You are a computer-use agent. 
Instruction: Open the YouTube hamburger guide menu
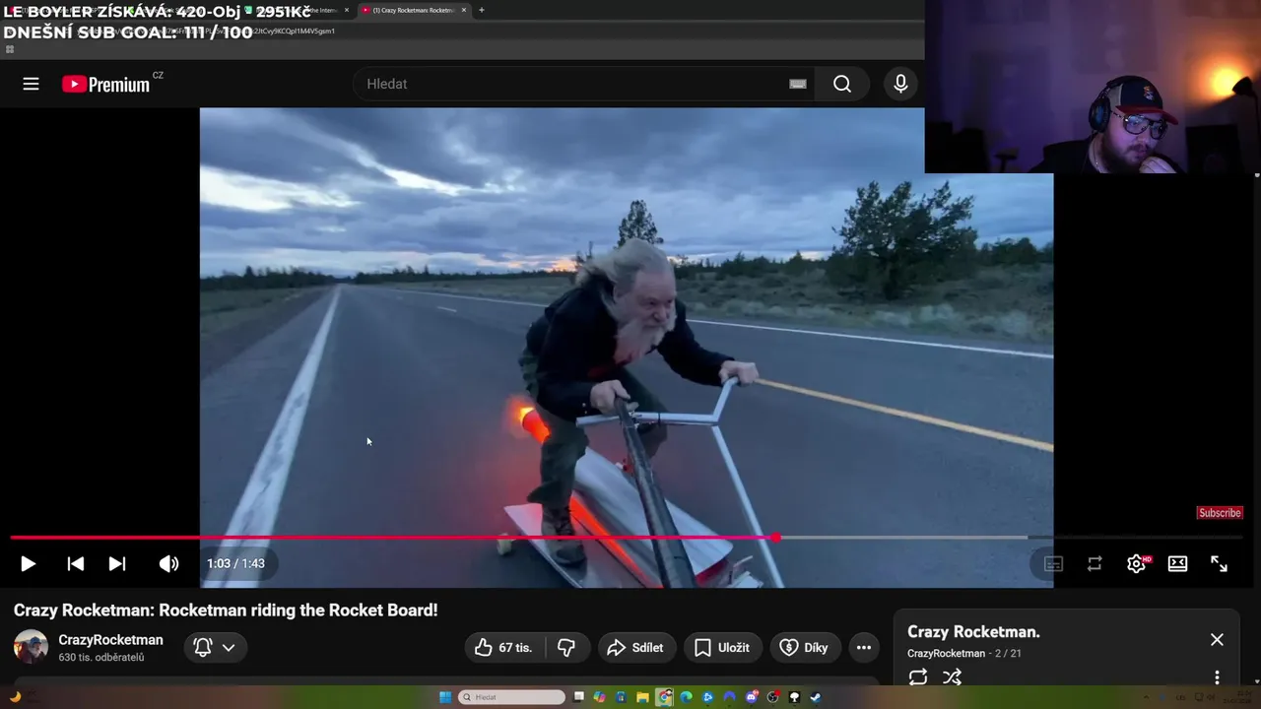click(31, 84)
